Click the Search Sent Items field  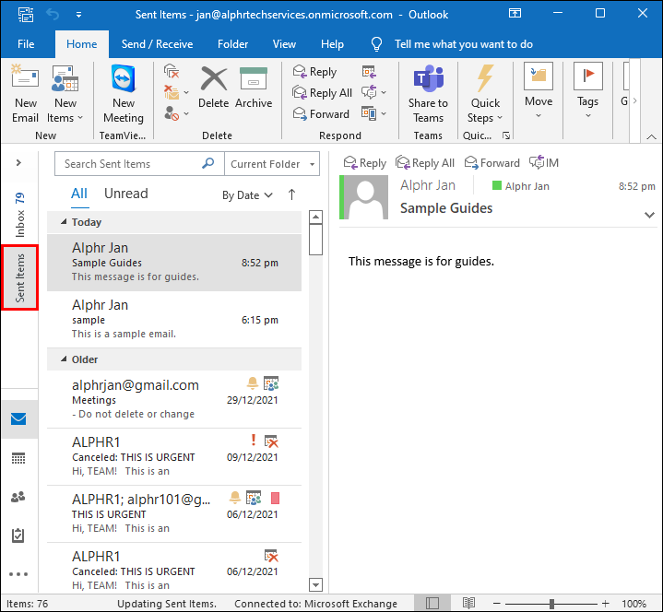(x=129, y=164)
